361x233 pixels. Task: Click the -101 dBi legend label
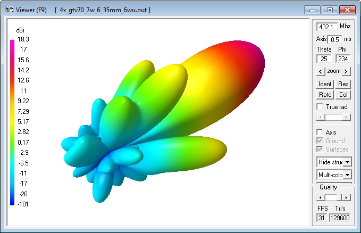pyautogui.click(x=23, y=204)
